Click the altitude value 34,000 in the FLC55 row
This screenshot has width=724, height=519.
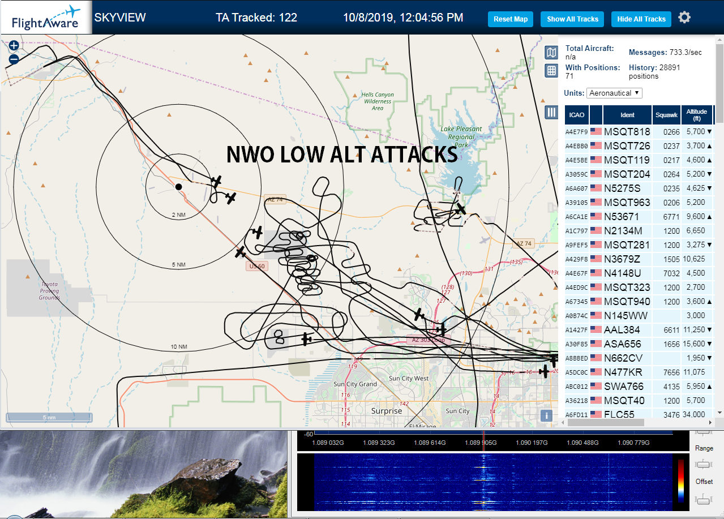694,414
